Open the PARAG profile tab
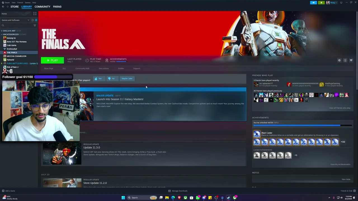 coord(57,7)
